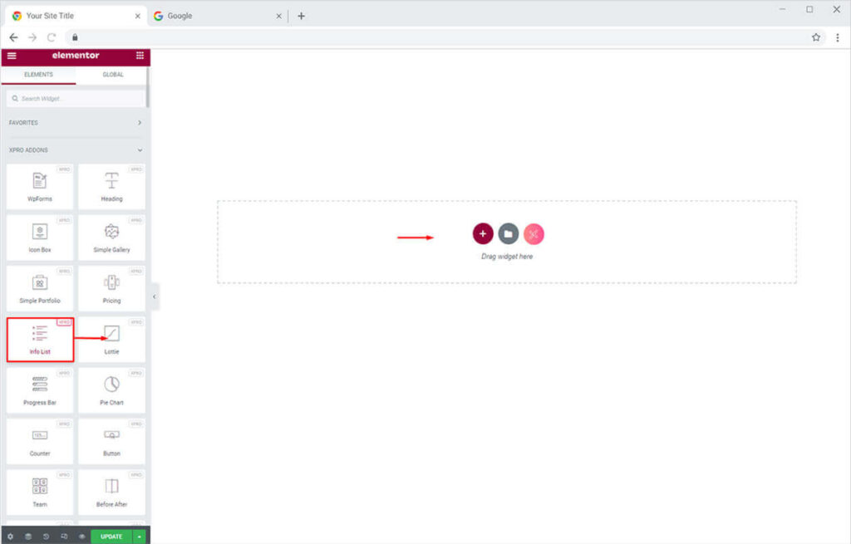The image size is (851, 544).
Task: Select the Lottie widget
Action: [111, 340]
